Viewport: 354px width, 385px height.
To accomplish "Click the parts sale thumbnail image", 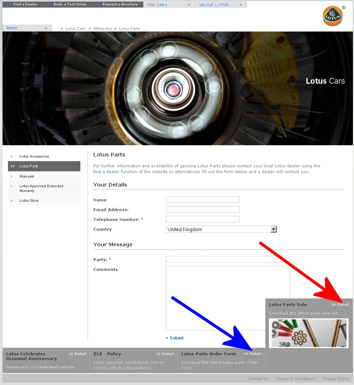I will coord(309,333).
